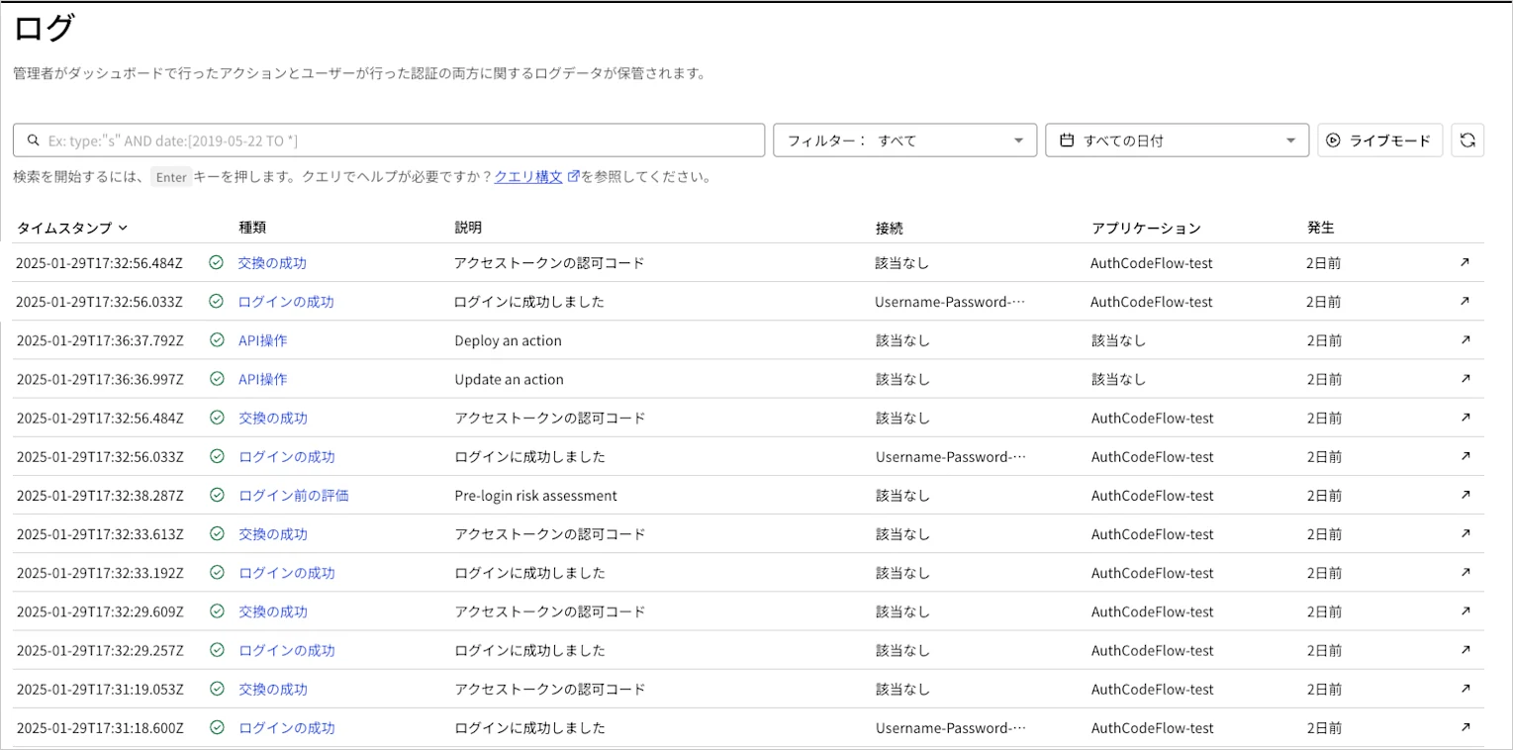Click the Deploy an action description

[508, 340]
